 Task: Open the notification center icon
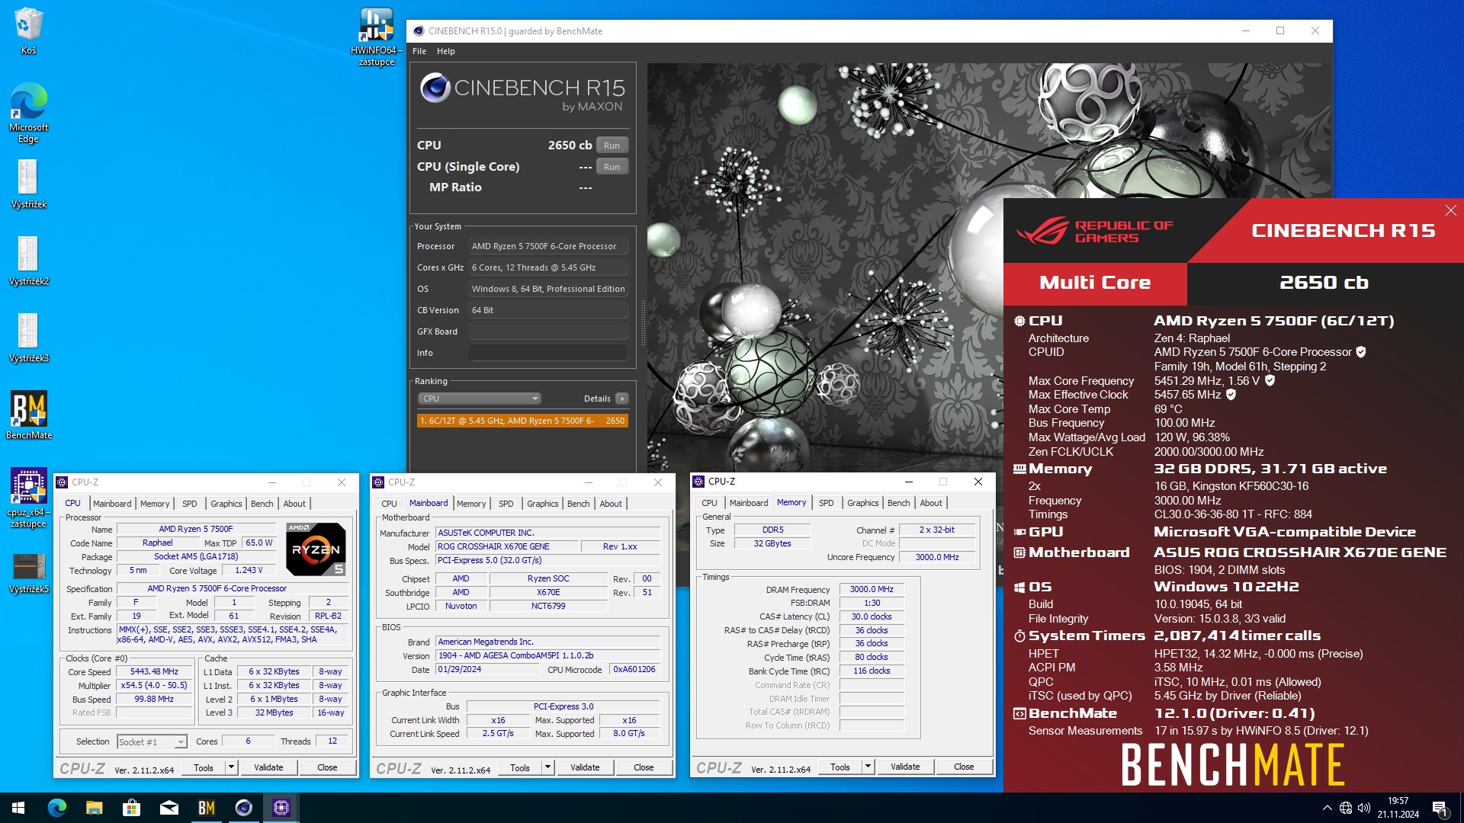pos(1440,808)
